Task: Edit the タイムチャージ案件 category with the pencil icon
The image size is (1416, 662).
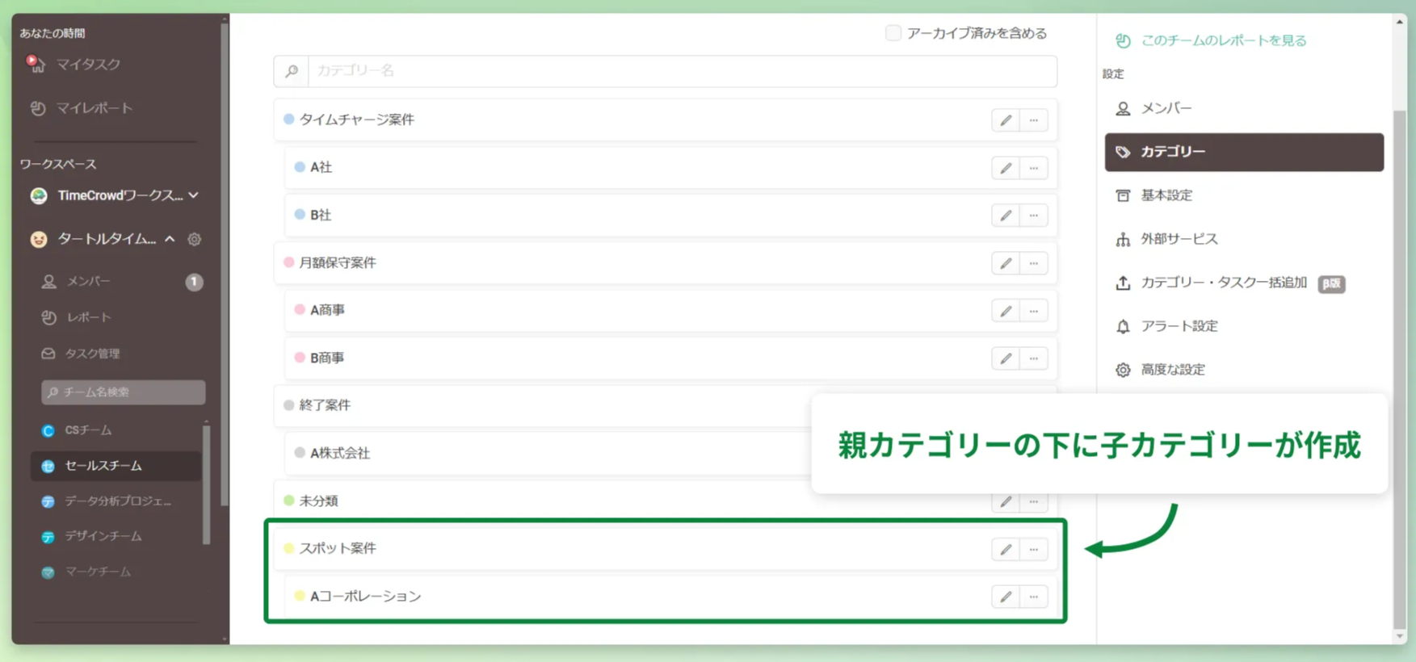Action: (x=1005, y=119)
